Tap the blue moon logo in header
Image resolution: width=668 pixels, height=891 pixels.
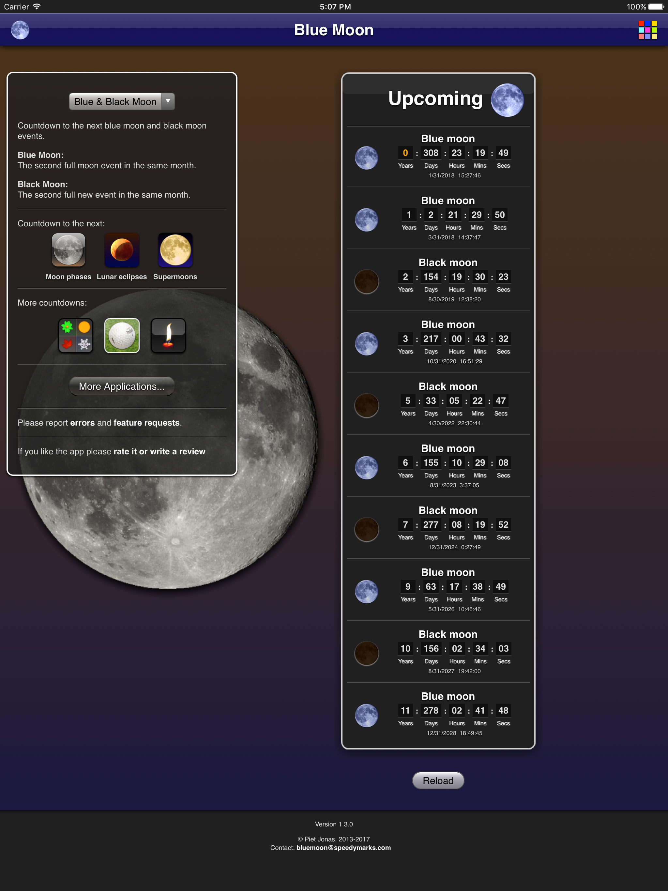[x=20, y=30]
